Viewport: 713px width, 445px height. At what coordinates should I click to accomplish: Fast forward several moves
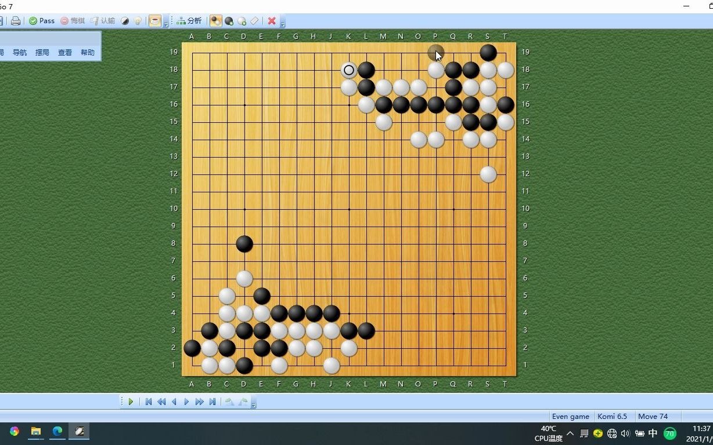point(200,402)
